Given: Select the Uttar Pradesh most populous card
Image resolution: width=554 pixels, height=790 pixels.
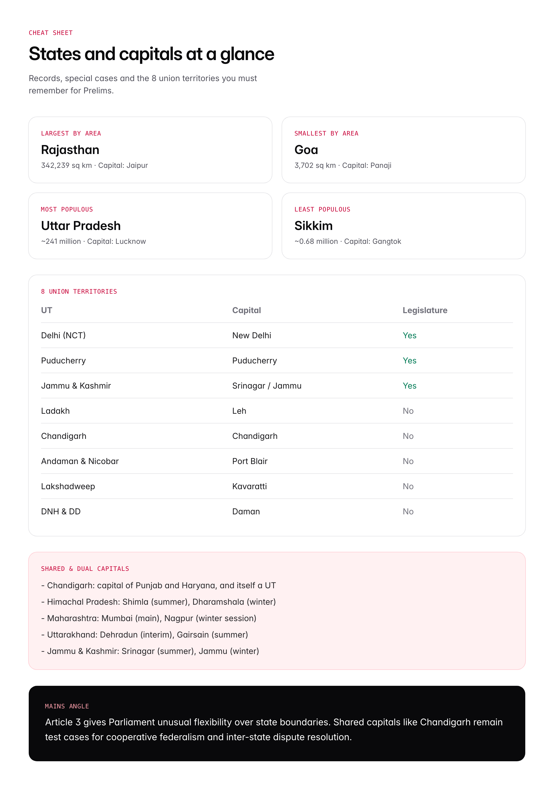Looking at the screenshot, I should (150, 226).
